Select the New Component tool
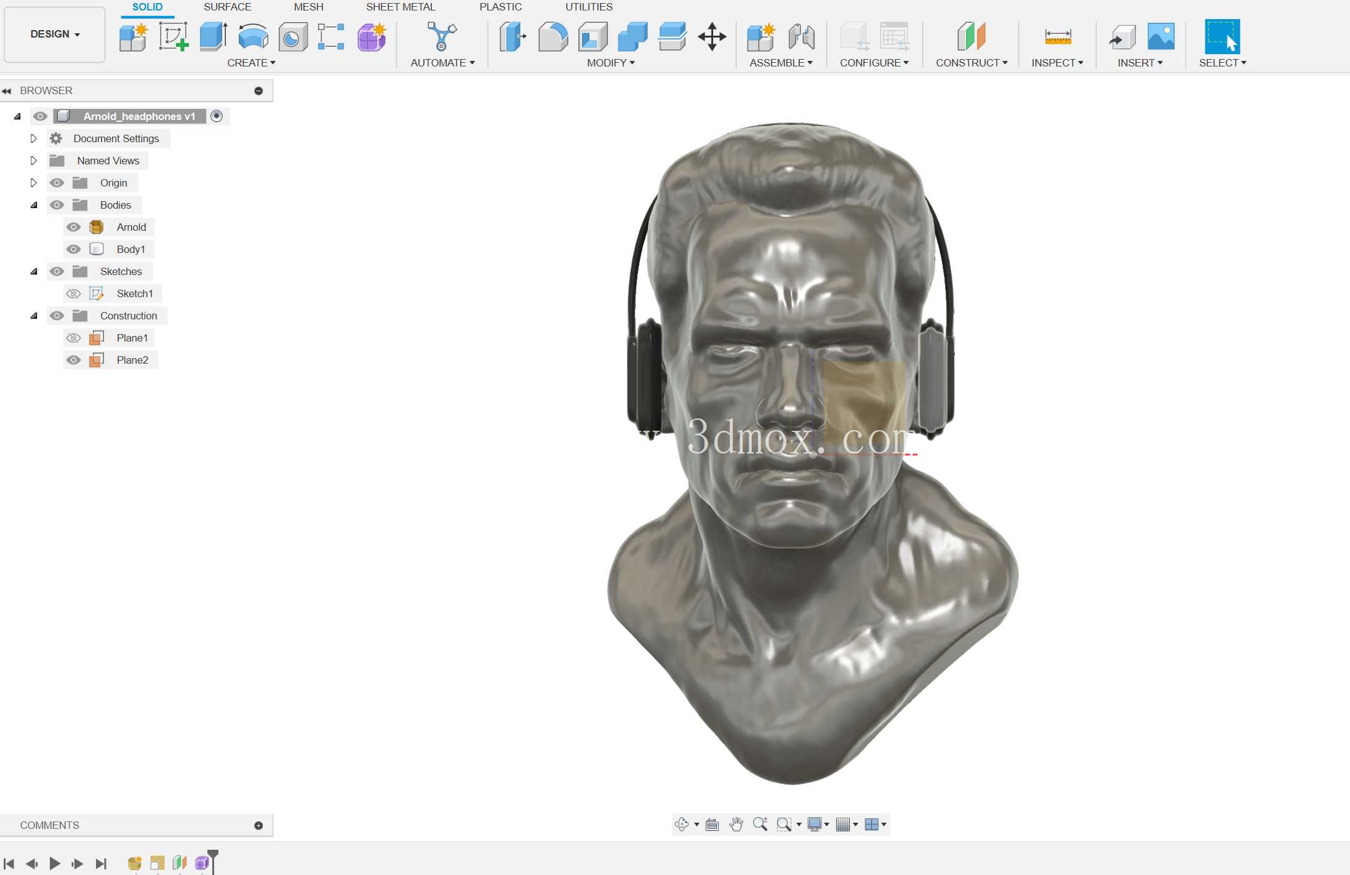 coord(134,37)
